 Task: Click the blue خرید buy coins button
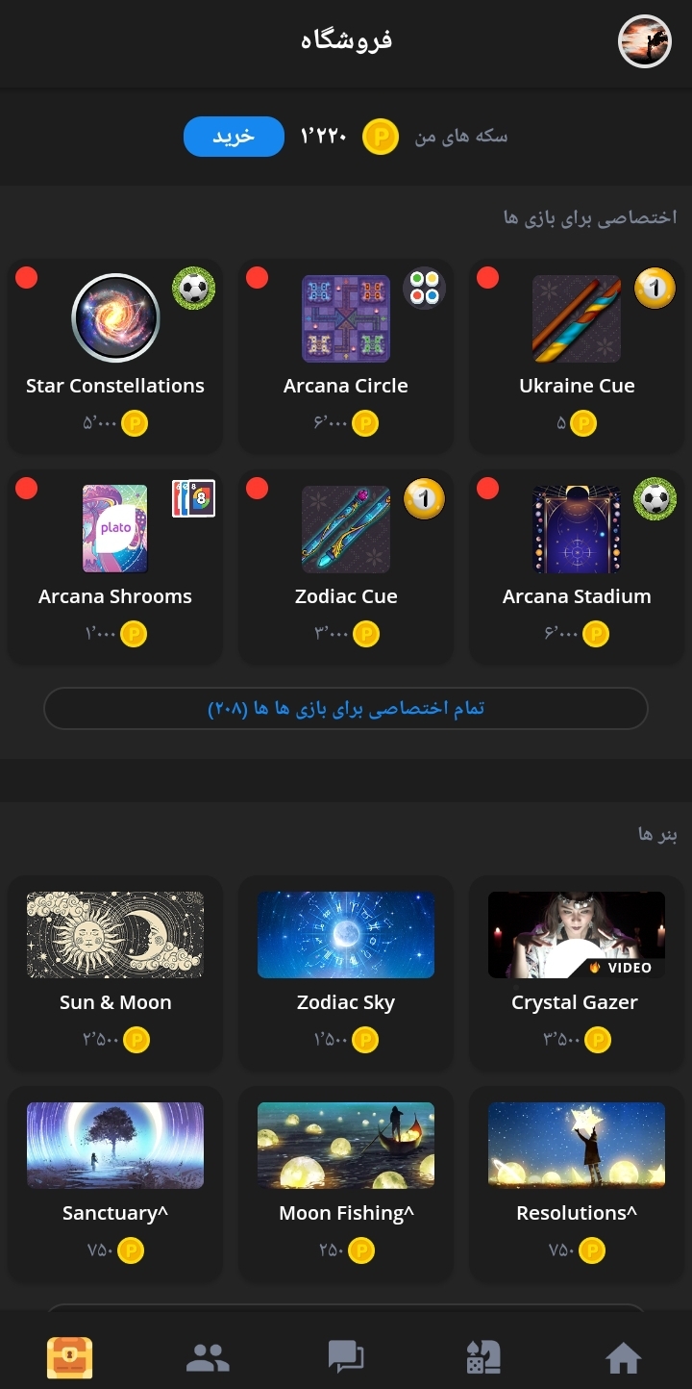click(234, 137)
